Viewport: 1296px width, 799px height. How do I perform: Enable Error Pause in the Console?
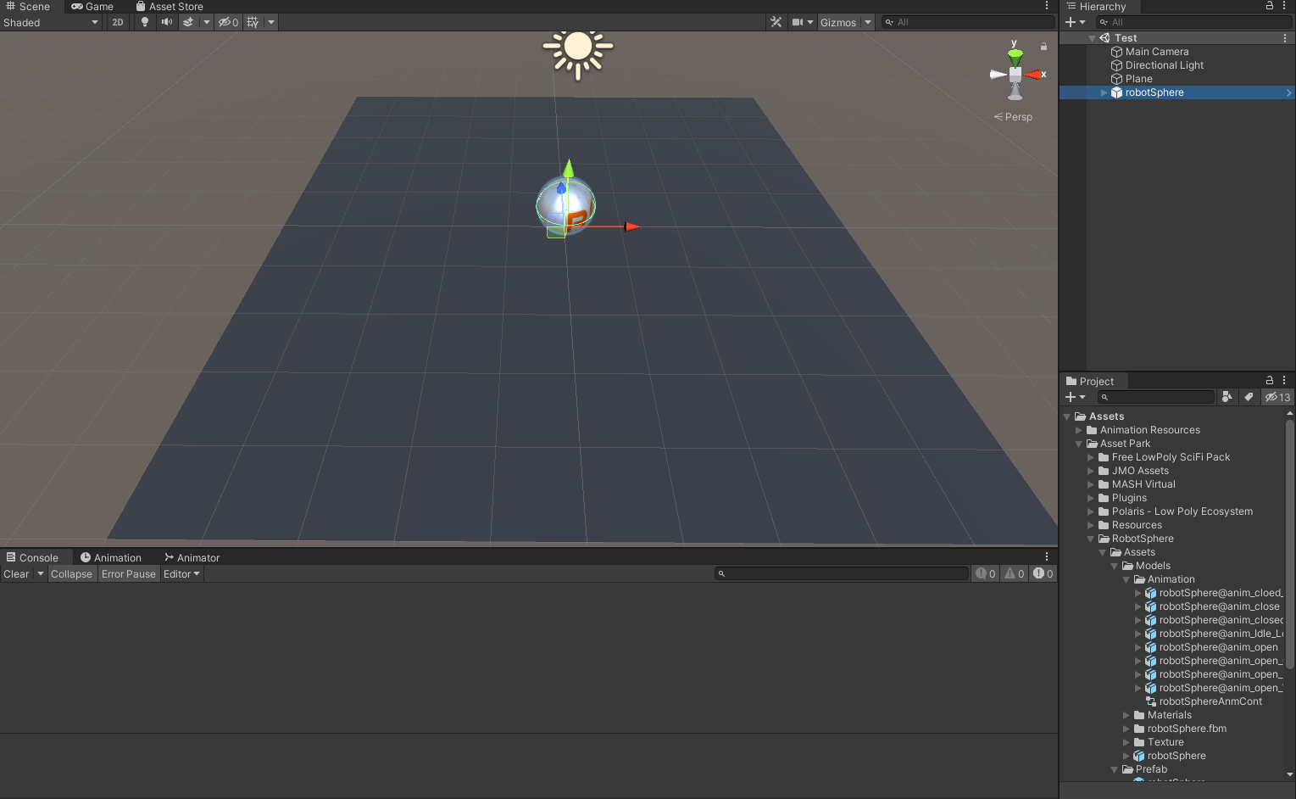(128, 574)
